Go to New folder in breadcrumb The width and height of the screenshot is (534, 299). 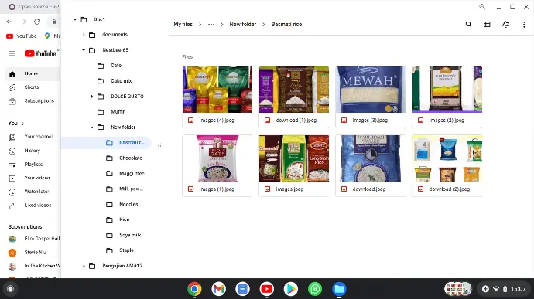tap(242, 25)
